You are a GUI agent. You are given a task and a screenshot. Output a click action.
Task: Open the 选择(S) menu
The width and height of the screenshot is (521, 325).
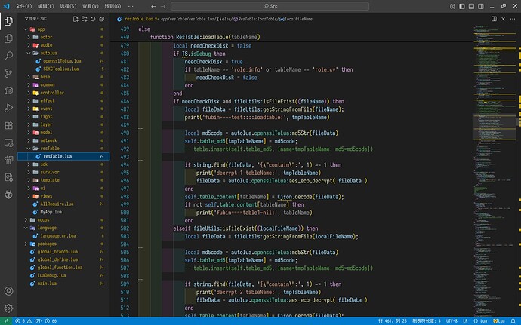(68, 6)
